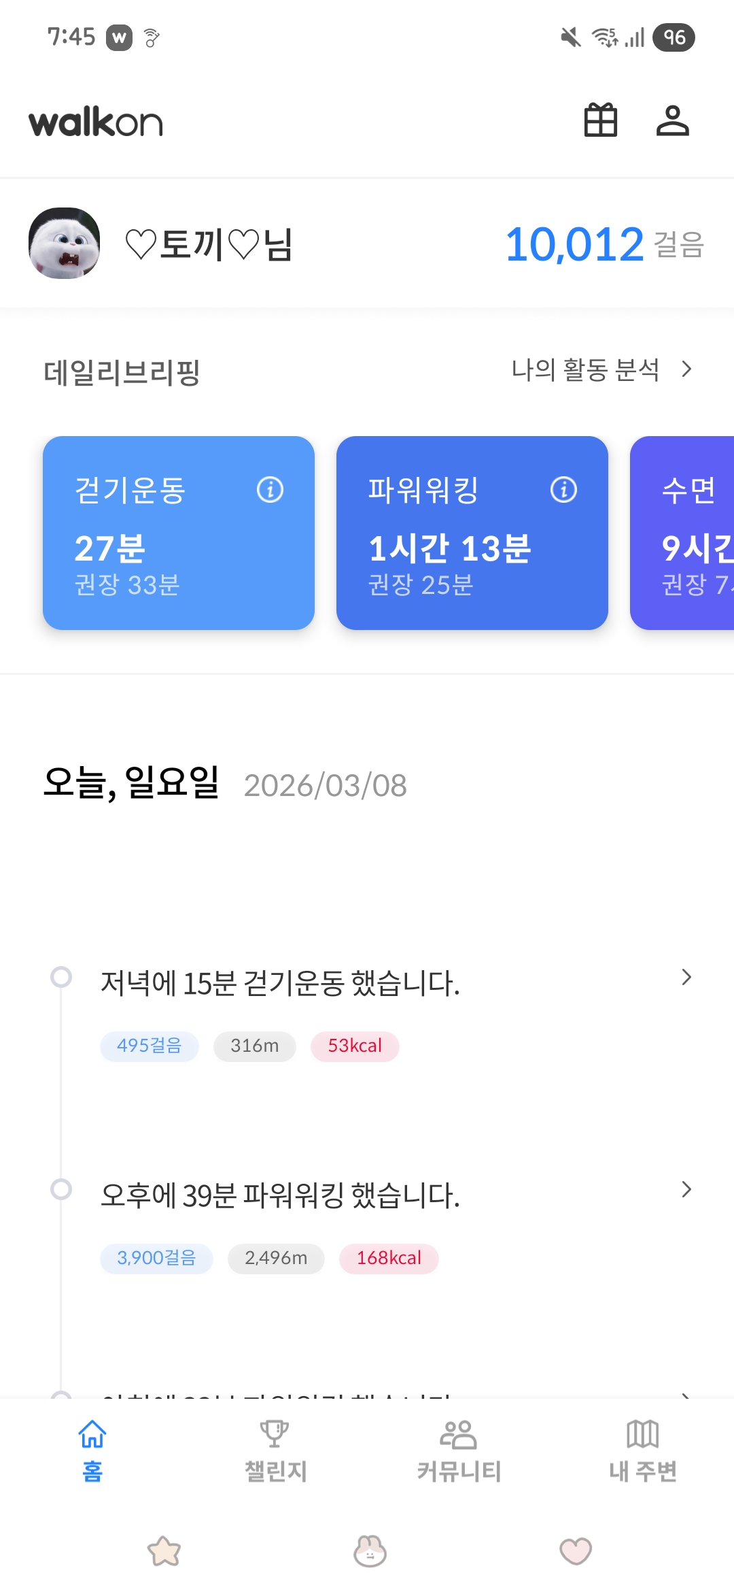Tap the rabbit profile avatar picture
The height and width of the screenshot is (1592, 734).
pyautogui.click(x=65, y=243)
